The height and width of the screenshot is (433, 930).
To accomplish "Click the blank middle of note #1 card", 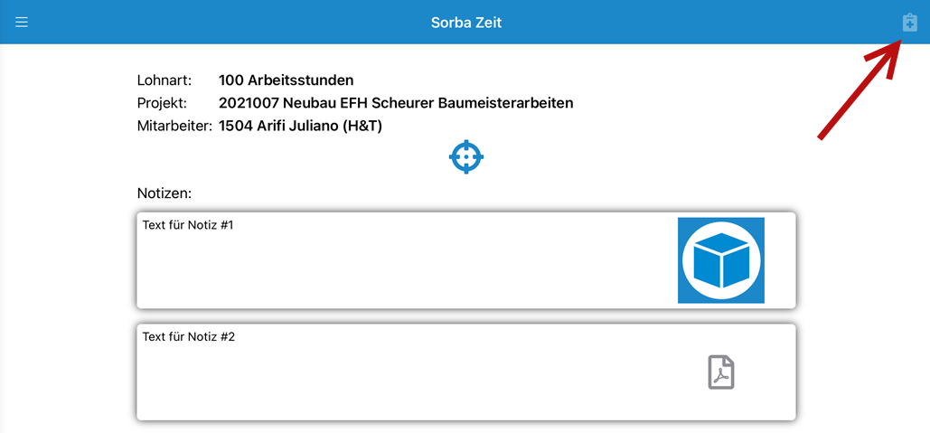I will click(x=409, y=267).
